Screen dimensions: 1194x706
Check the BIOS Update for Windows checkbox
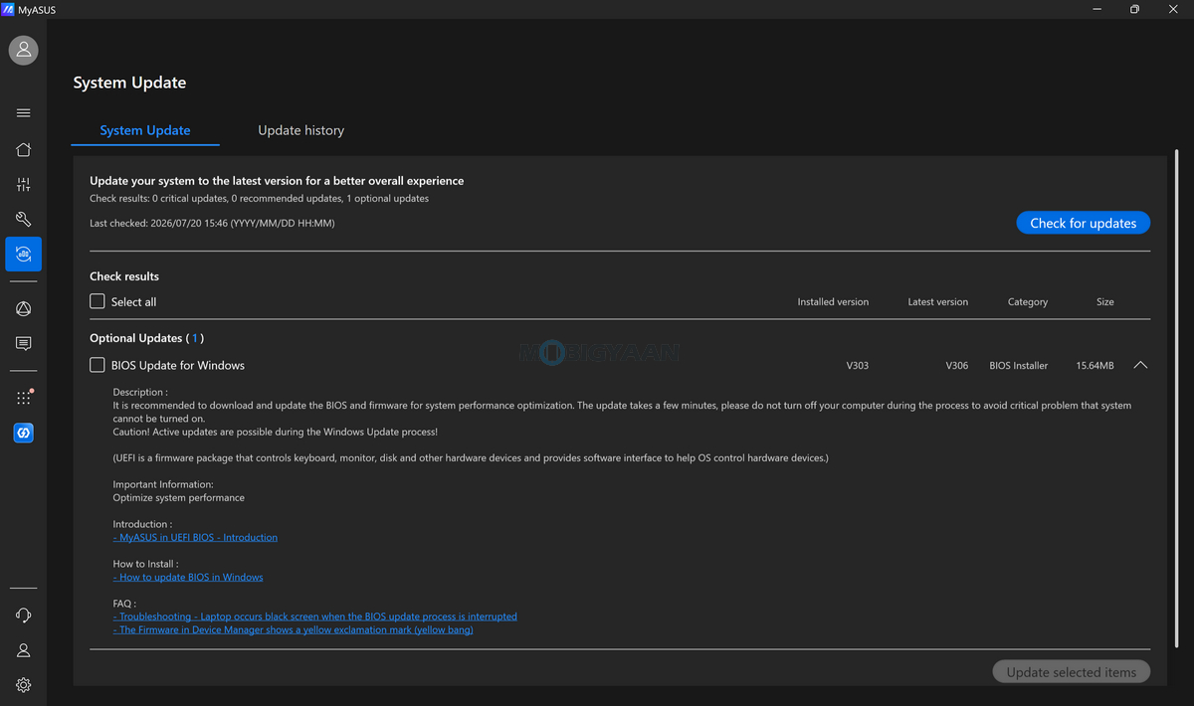point(98,365)
